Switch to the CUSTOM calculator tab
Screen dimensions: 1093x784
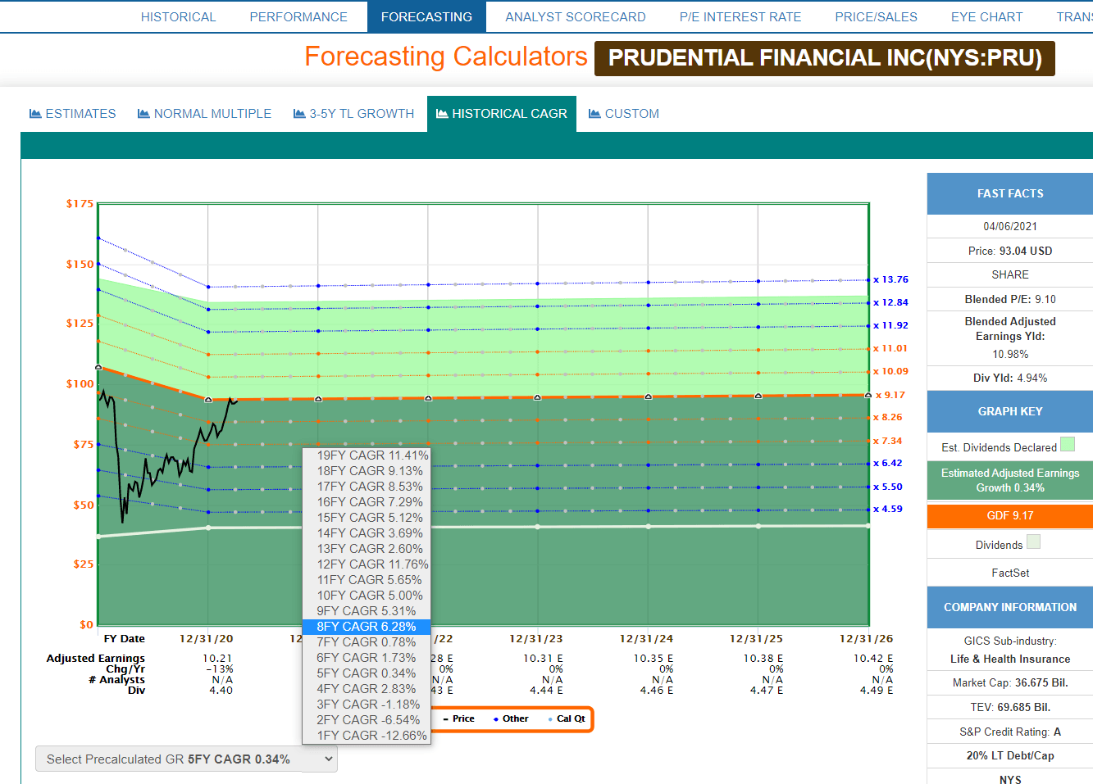(624, 114)
